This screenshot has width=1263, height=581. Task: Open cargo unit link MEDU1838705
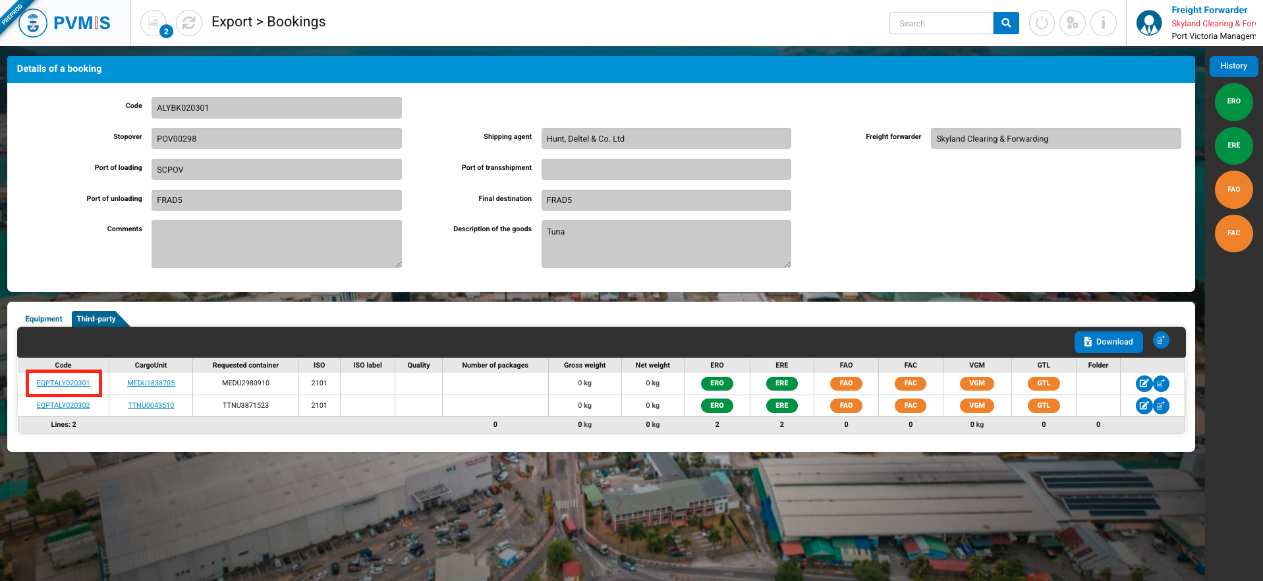pyautogui.click(x=151, y=383)
